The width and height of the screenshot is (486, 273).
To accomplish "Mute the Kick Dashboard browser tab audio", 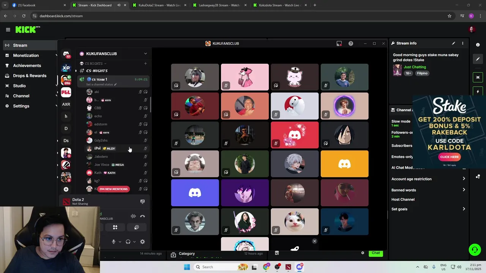I will [x=119, y=5].
